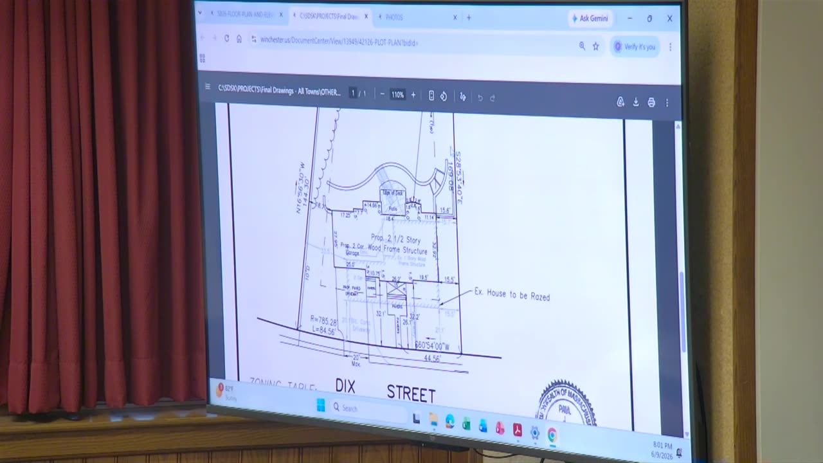
Task: Open the Chrome three-dot menu
Action: (x=670, y=47)
